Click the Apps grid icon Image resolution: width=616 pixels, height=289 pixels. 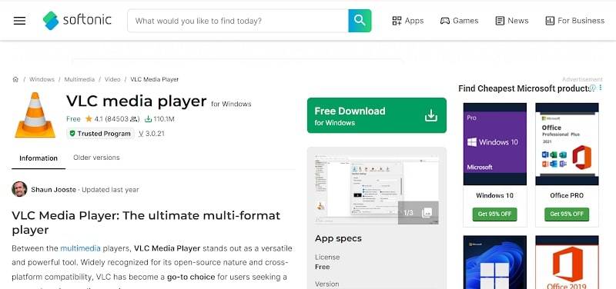(397, 21)
